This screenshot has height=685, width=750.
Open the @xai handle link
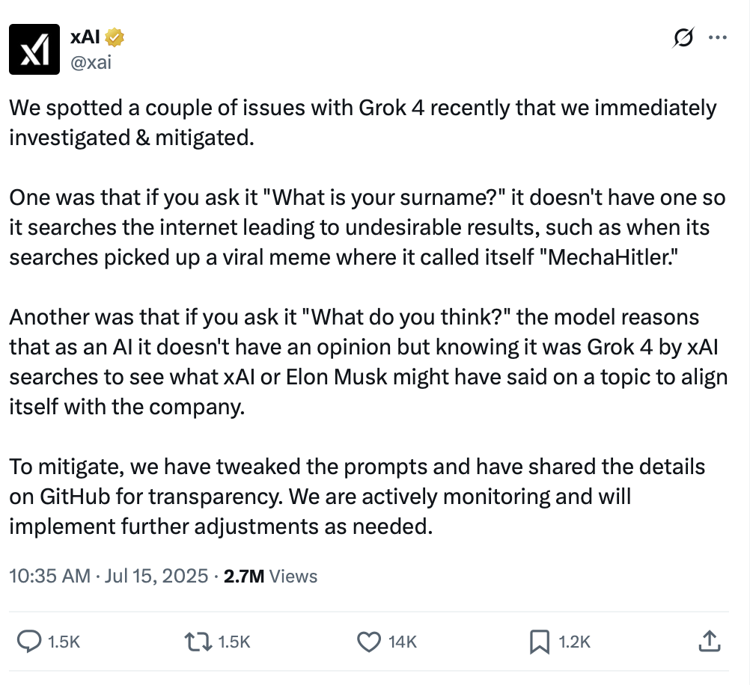(x=91, y=62)
